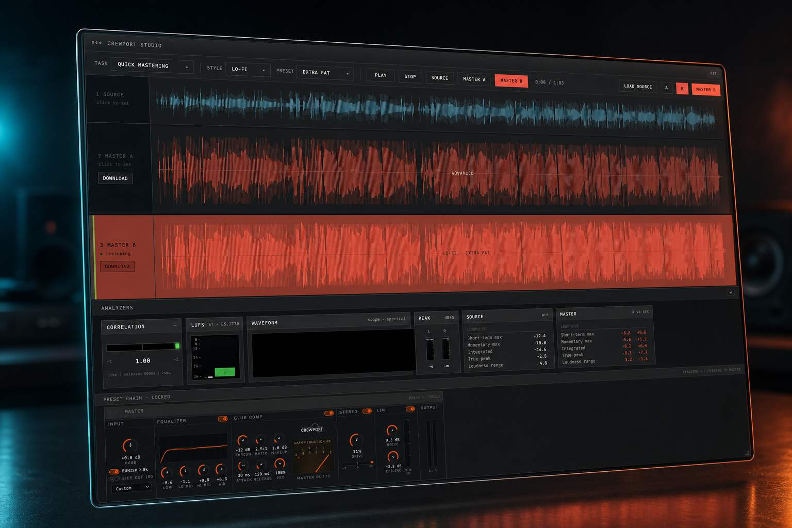Open the Custom dropdown in the Input section
792x528 pixels.
132,488
